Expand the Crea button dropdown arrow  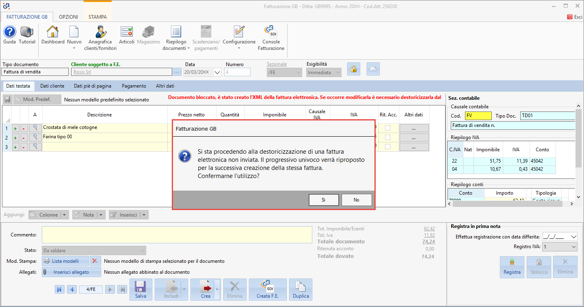pos(218,290)
